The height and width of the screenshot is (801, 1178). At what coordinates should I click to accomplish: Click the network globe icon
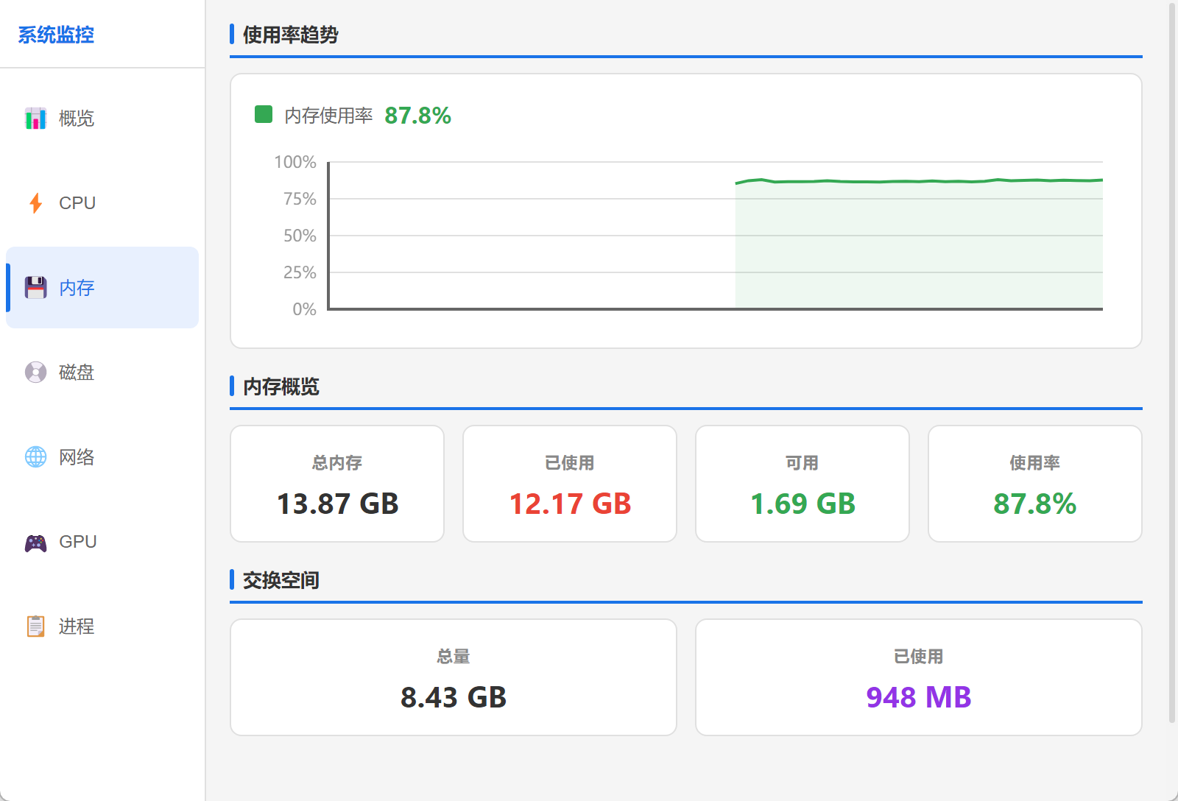pos(35,457)
